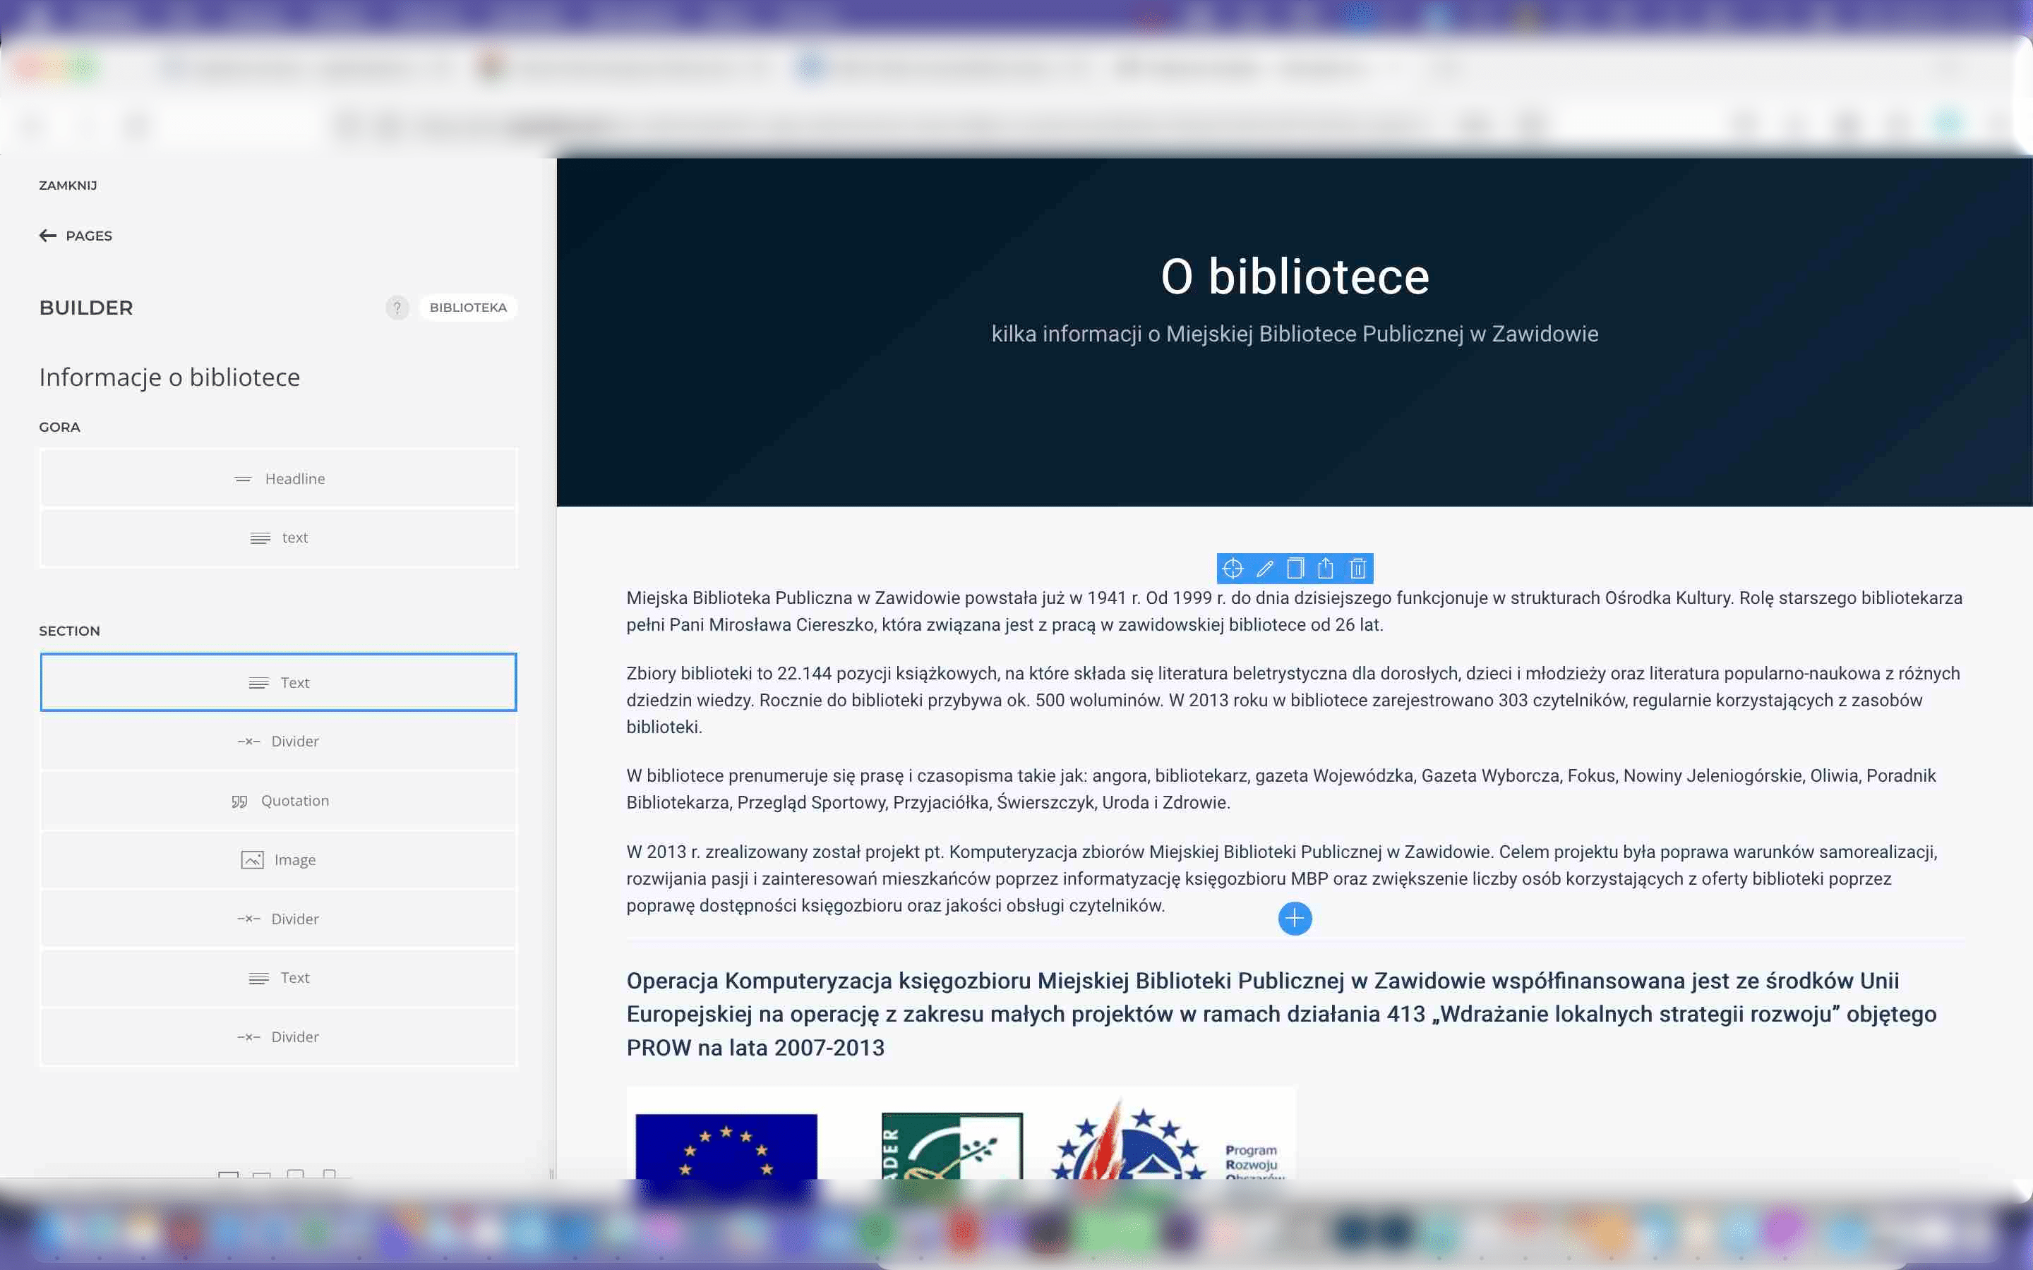Click ZAMKNIJ to close the builder
This screenshot has width=2033, height=1270.
point(68,185)
